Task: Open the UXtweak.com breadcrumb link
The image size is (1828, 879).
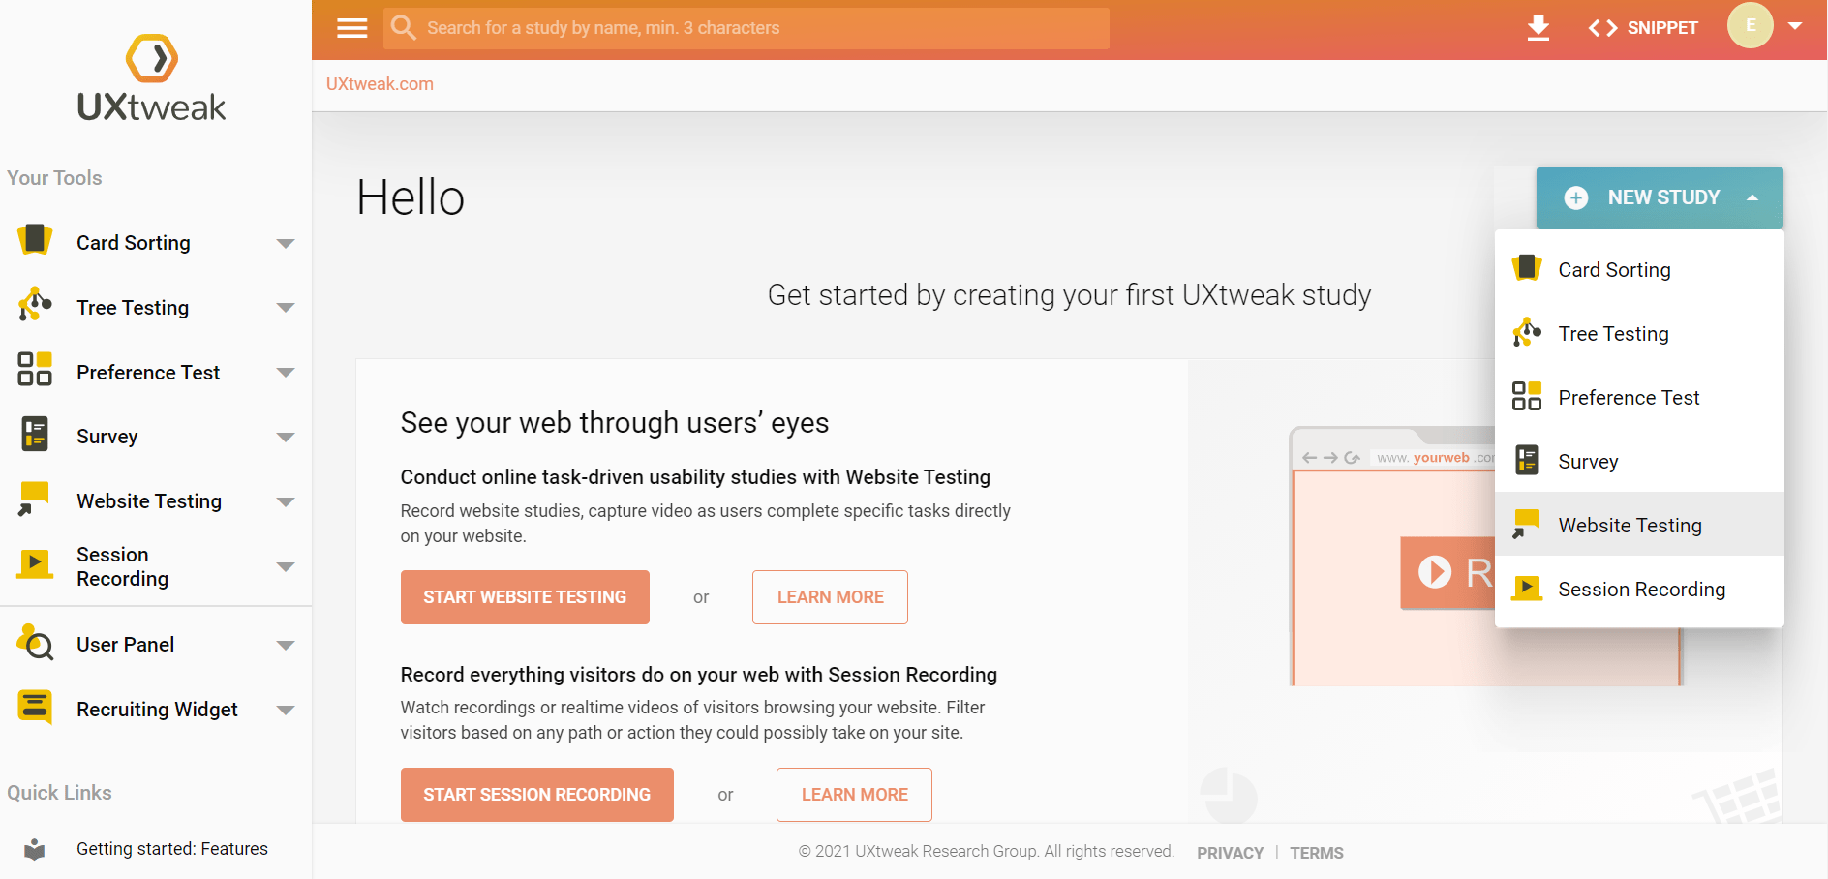Action: 380,84
